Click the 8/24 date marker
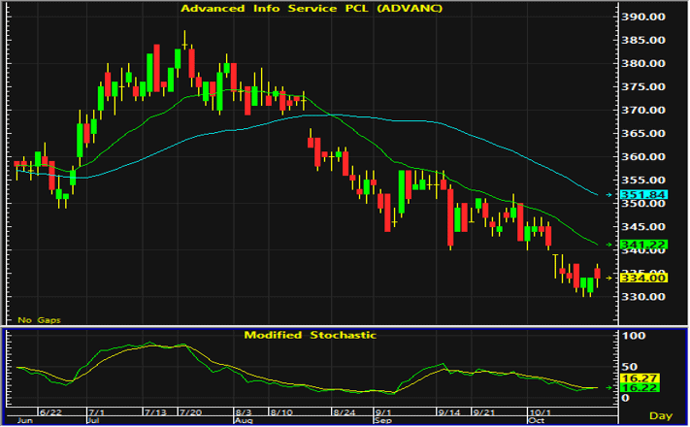 click(345, 412)
